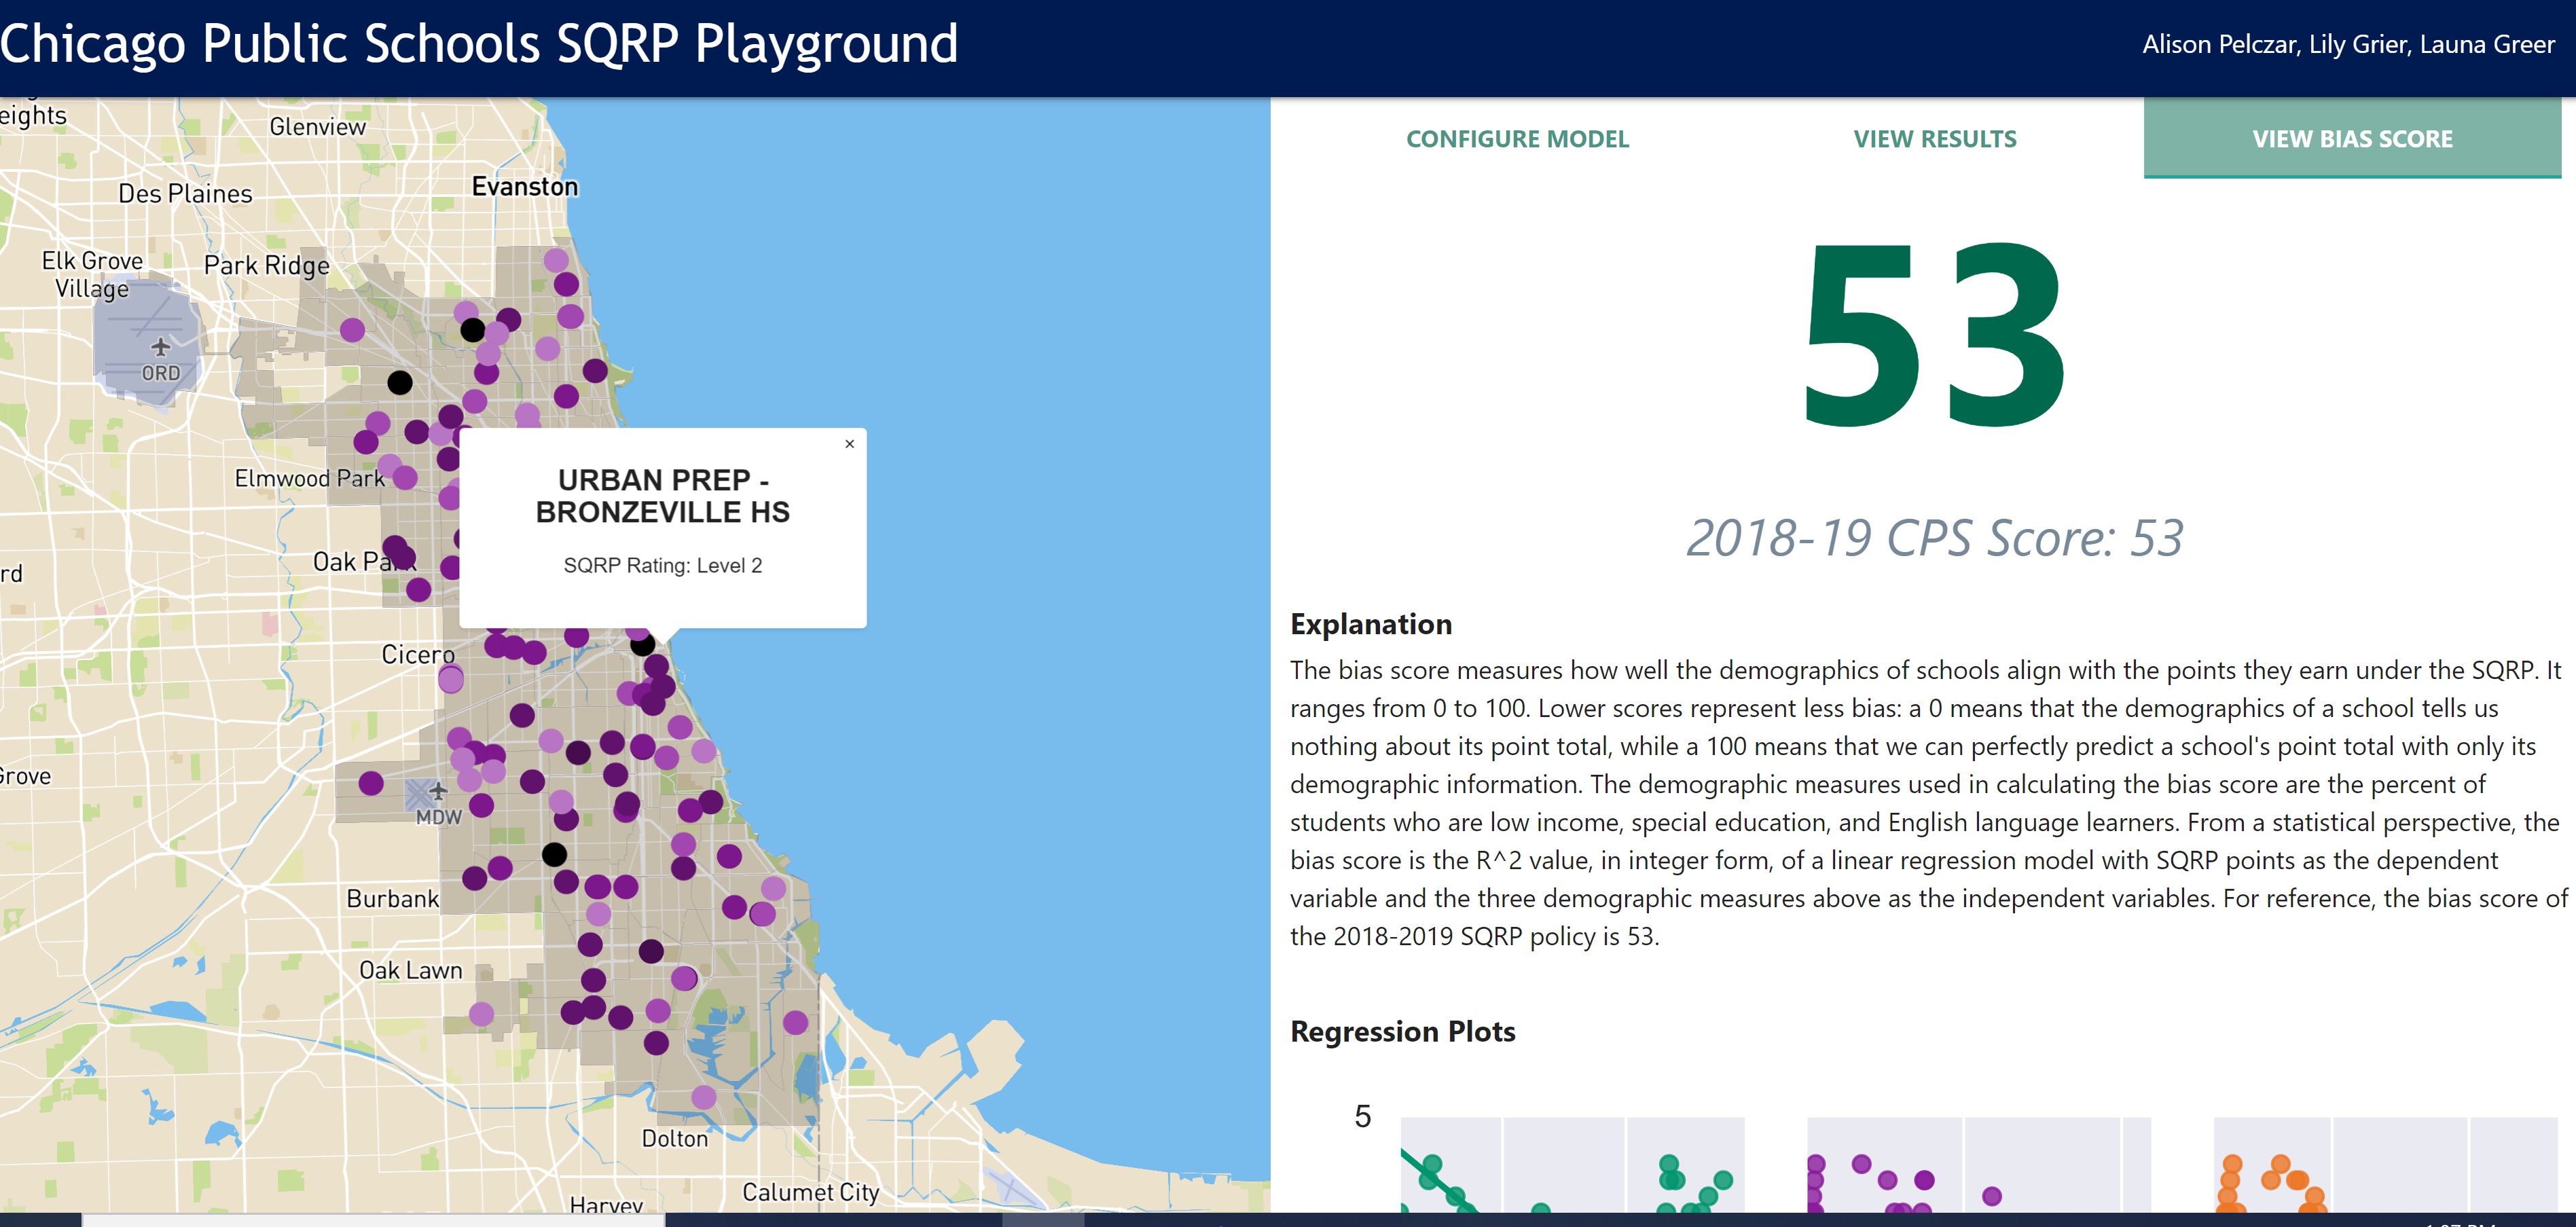Click the purple marker west of MDW
Screen dimensions: 2576x1227
point(371,783)
